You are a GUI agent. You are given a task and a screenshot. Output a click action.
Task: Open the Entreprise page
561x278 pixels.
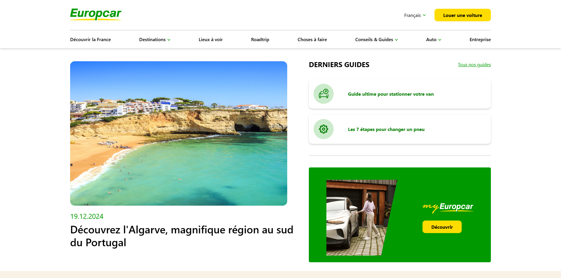[480, 40]
